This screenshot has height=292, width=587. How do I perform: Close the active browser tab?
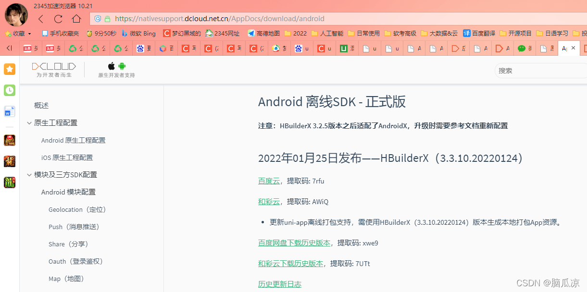point(573,48)
